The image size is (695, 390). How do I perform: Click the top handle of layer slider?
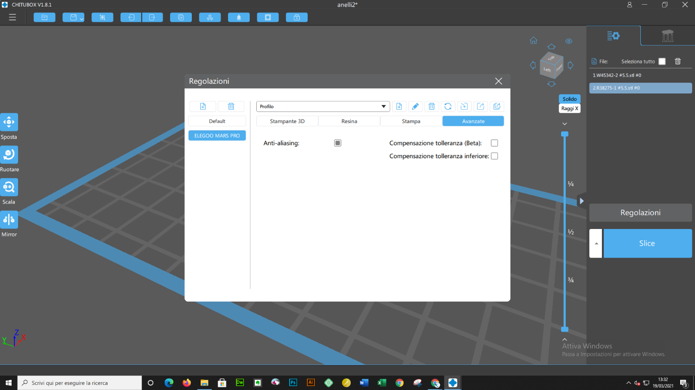click(565, 134)
